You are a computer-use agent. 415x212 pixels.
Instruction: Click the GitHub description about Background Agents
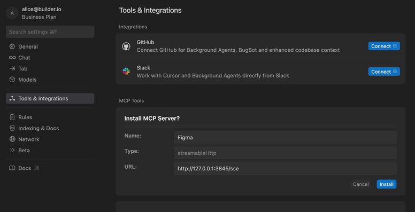click(x=238, y=50)
